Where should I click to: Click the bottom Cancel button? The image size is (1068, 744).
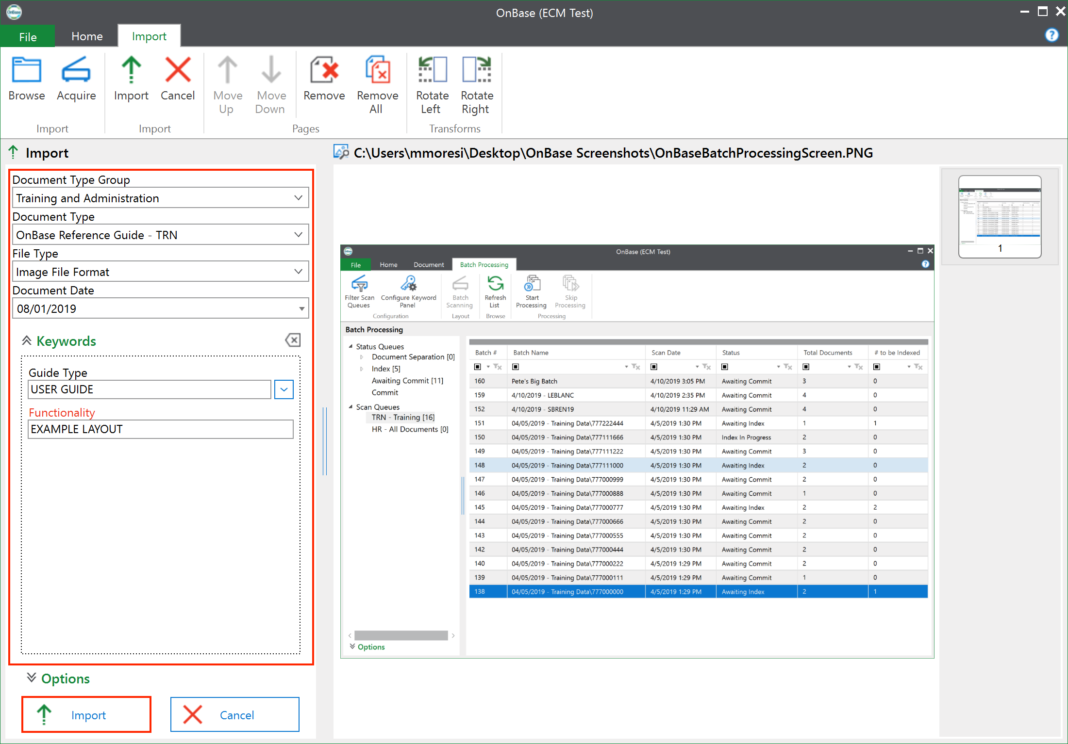235,714
